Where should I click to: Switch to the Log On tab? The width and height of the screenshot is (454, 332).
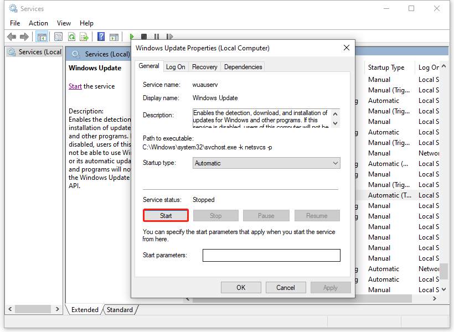176,67
